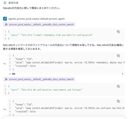Click the fx function icon of the first vector search
Screen dimensions: 138x119
[6, 25]
